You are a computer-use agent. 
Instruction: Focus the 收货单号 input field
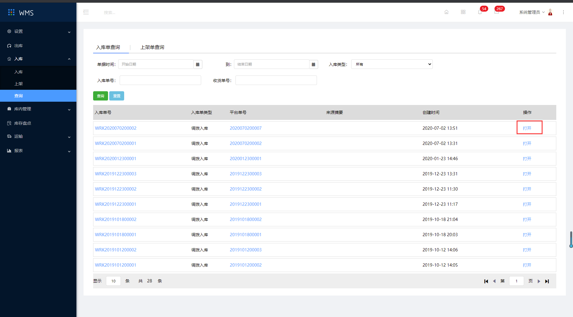point(276,80)
